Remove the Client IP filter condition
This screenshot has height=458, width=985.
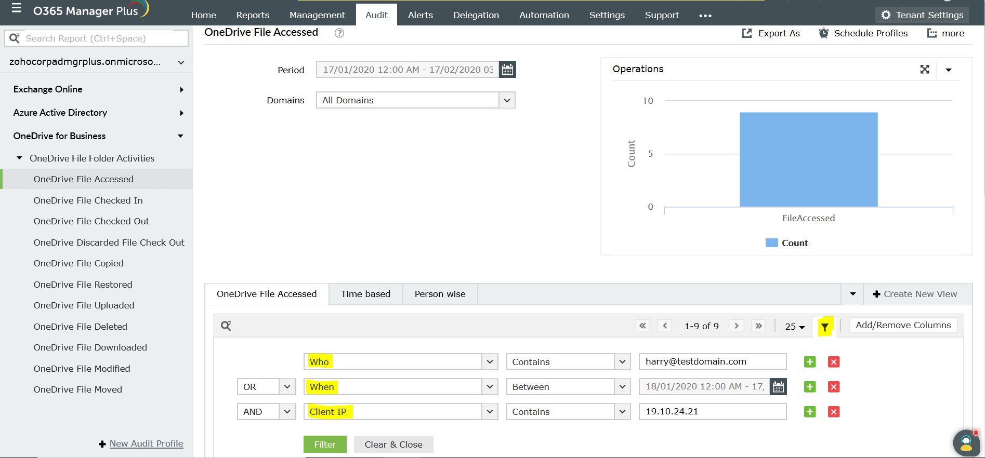(x=834, y=412)
